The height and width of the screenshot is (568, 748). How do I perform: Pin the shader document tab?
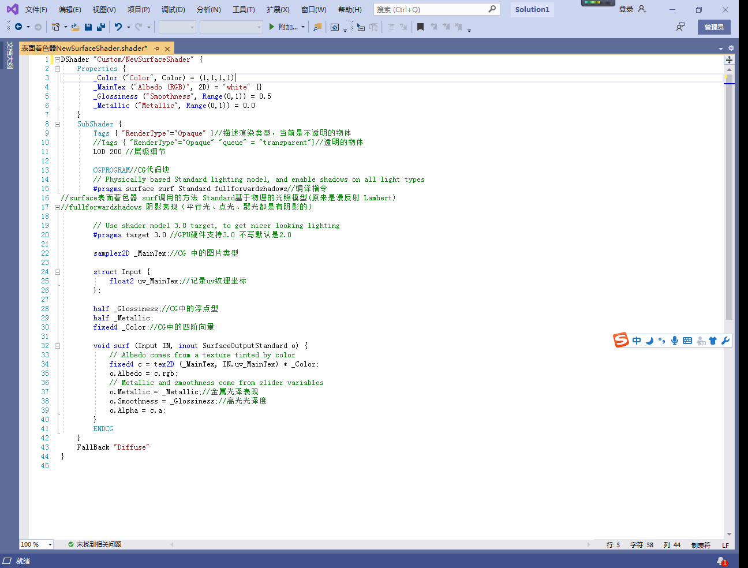coord(157,49)
